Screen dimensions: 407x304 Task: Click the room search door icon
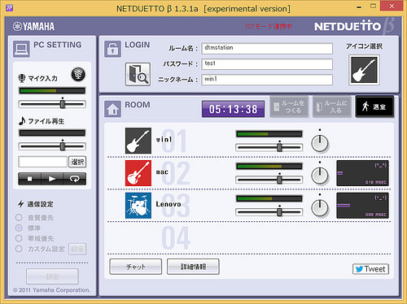[x=138, y=74]
